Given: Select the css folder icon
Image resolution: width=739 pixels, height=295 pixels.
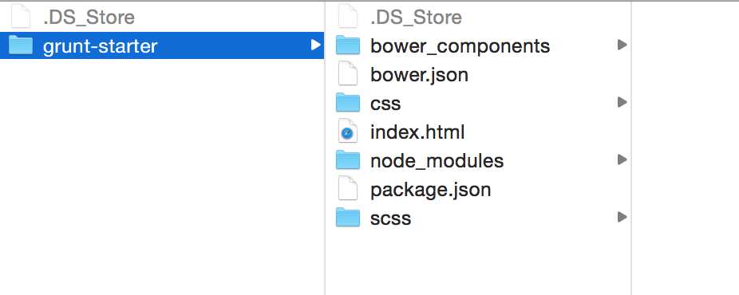Looking at the screenshot, I should [348, 103].
